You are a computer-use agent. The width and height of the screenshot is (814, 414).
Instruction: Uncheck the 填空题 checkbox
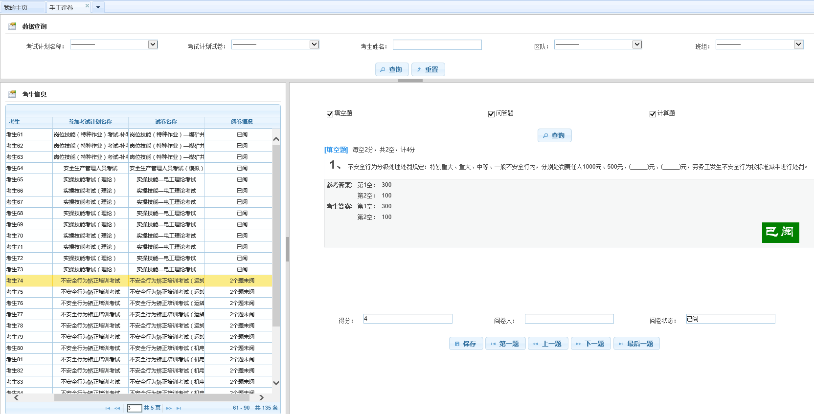(x=330, y=114)
